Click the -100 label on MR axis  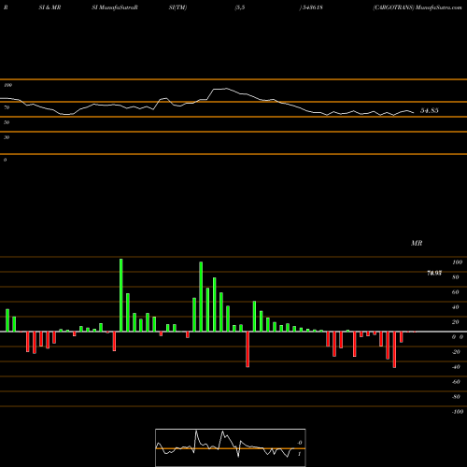coord(458,412)
